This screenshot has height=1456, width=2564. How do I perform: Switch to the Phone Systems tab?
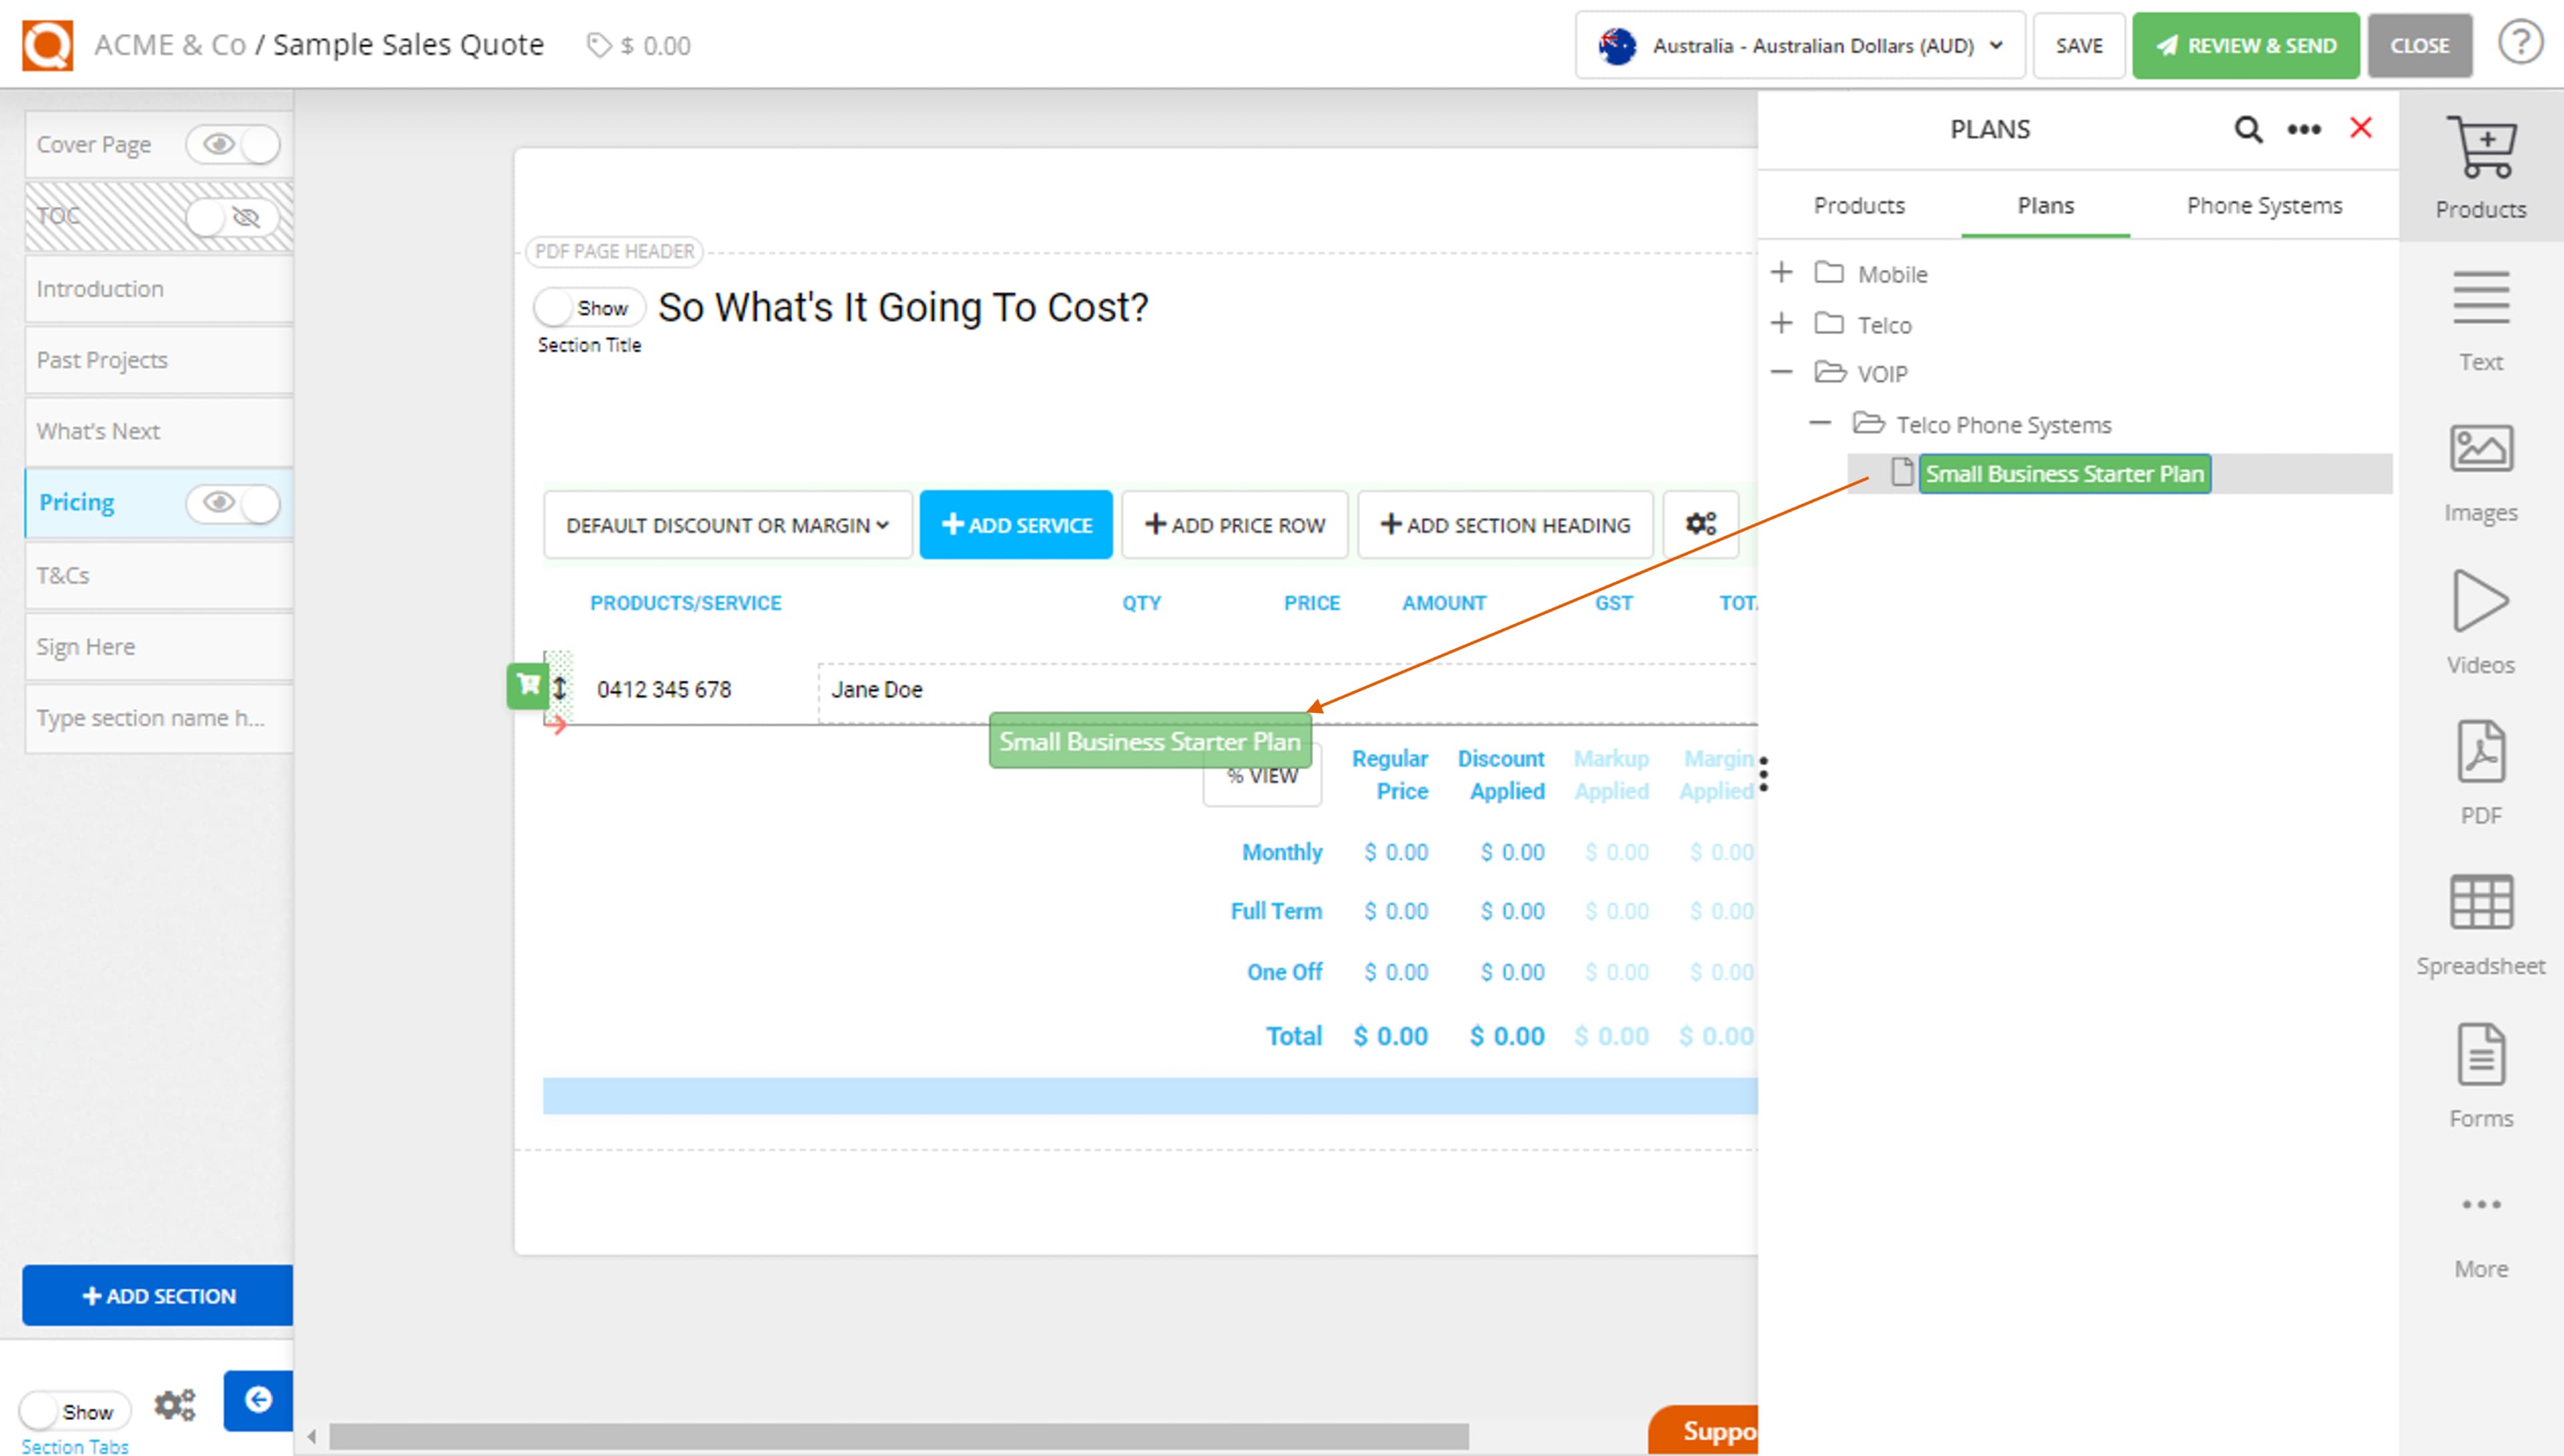[x=2264, y=206]
